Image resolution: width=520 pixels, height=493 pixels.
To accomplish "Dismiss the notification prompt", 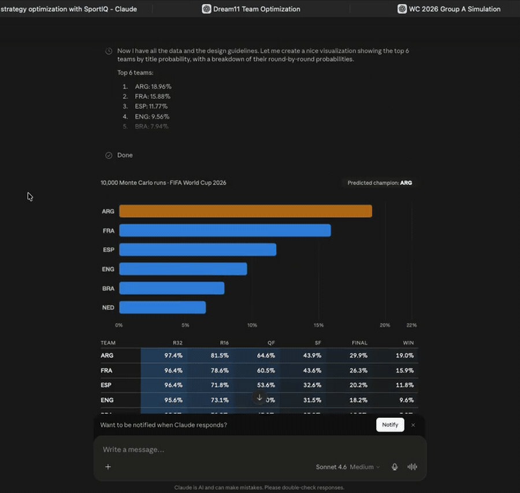I will tap(413, 425).
